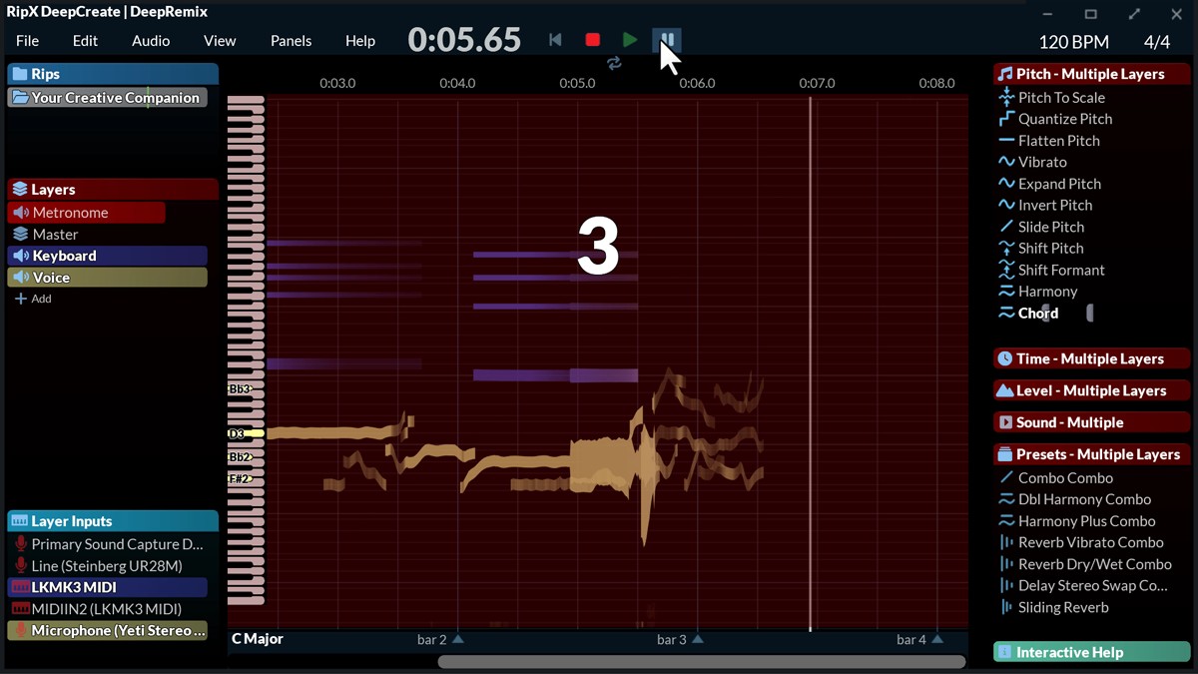Select the Quantize Pitch tool
The image size is (1198, 674).
[1059, 119]
